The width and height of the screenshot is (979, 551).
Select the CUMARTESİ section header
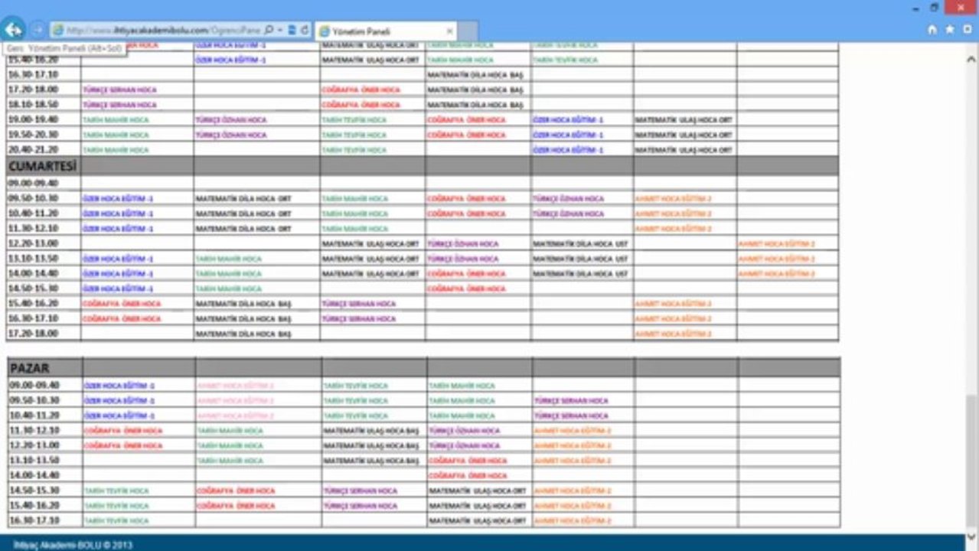coord(43,166)
